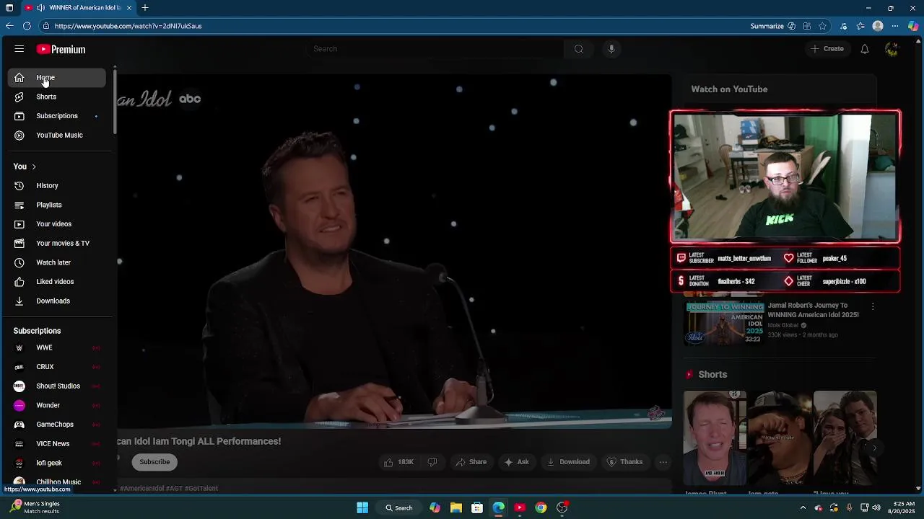The height and width of the screenshot is (519, 924).
Task: Reload the page
Action: pyautogui.click(x=27, y=26)
